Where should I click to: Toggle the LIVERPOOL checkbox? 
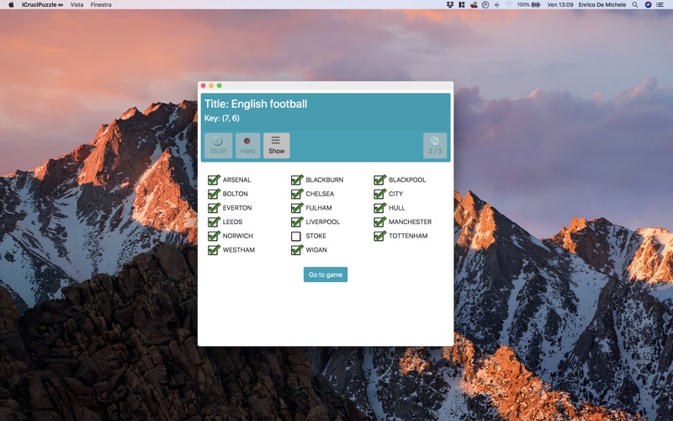(297, 221)
